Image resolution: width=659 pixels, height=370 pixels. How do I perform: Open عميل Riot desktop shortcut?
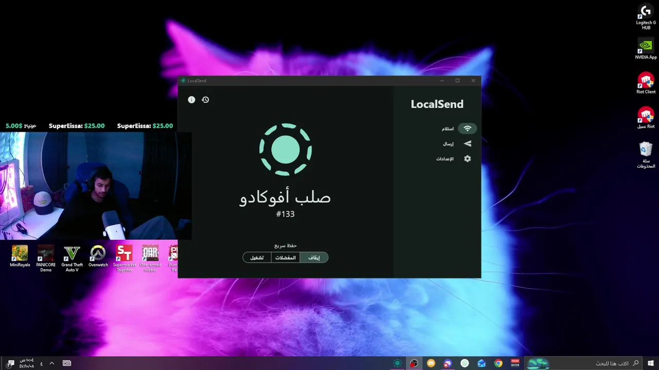click(646, 118)
